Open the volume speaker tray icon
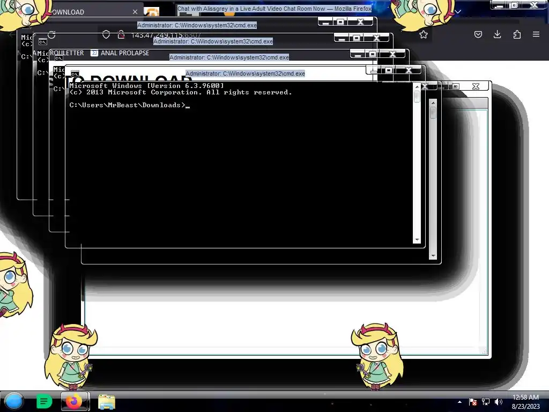549x412 pixels. [x=498, y=402]
